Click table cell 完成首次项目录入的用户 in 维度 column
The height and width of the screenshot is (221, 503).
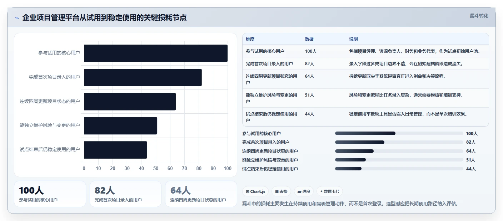pos(269,64)
